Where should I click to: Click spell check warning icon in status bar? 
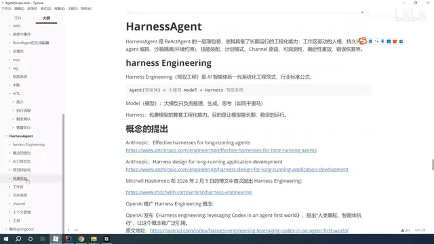[x=402, y=230]
